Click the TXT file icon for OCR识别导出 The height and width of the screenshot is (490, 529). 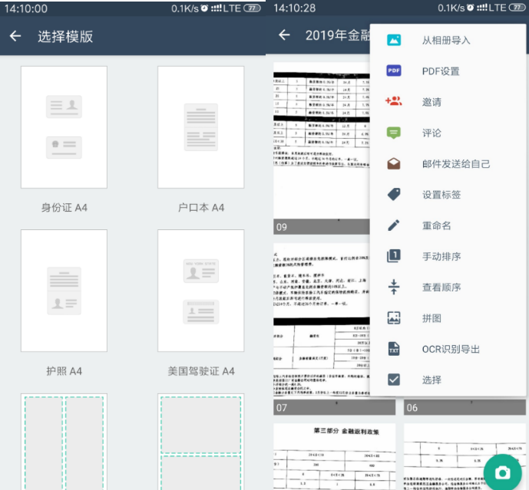pos(394,349)
